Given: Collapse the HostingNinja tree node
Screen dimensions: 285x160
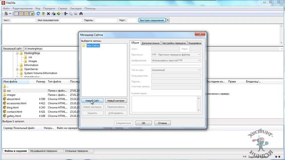Looking at the screenshot, I should (x=17, y=53).
